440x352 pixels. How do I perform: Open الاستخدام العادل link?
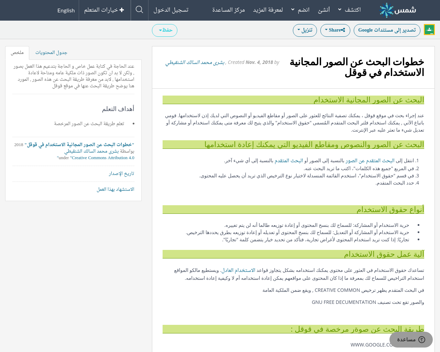point(238,270)
